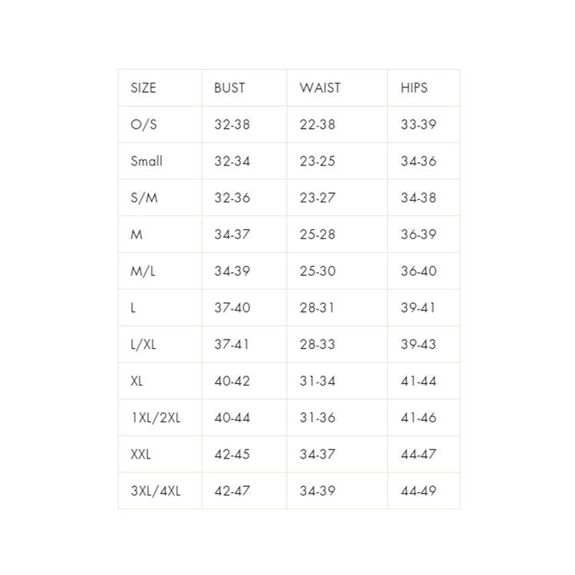
Task: Select the 3XL/4XL size row label
Action: pos(156,491)
